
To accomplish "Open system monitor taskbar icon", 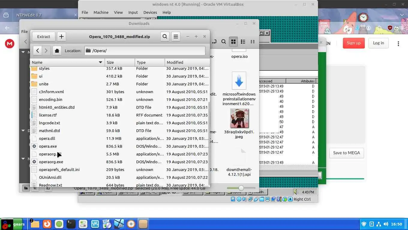I will point(95,224).
